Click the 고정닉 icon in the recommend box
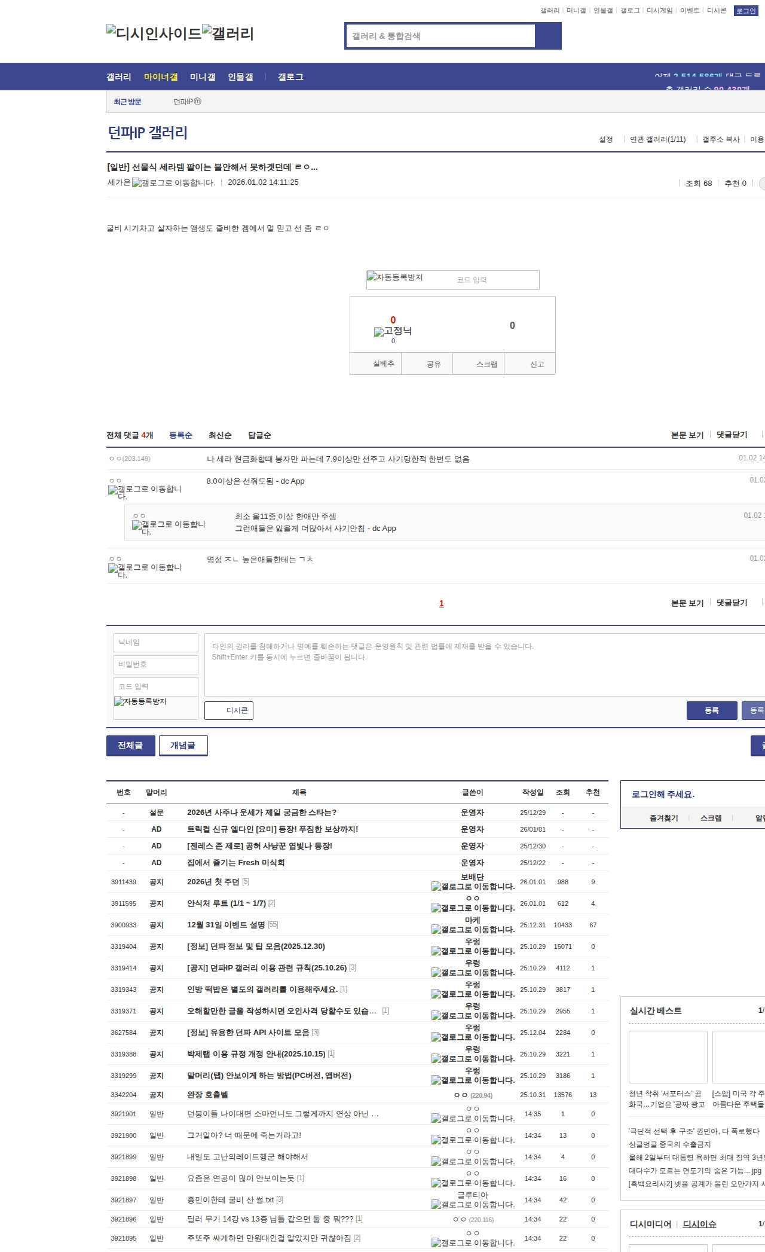765x1252 pixels. coord(393,331)
